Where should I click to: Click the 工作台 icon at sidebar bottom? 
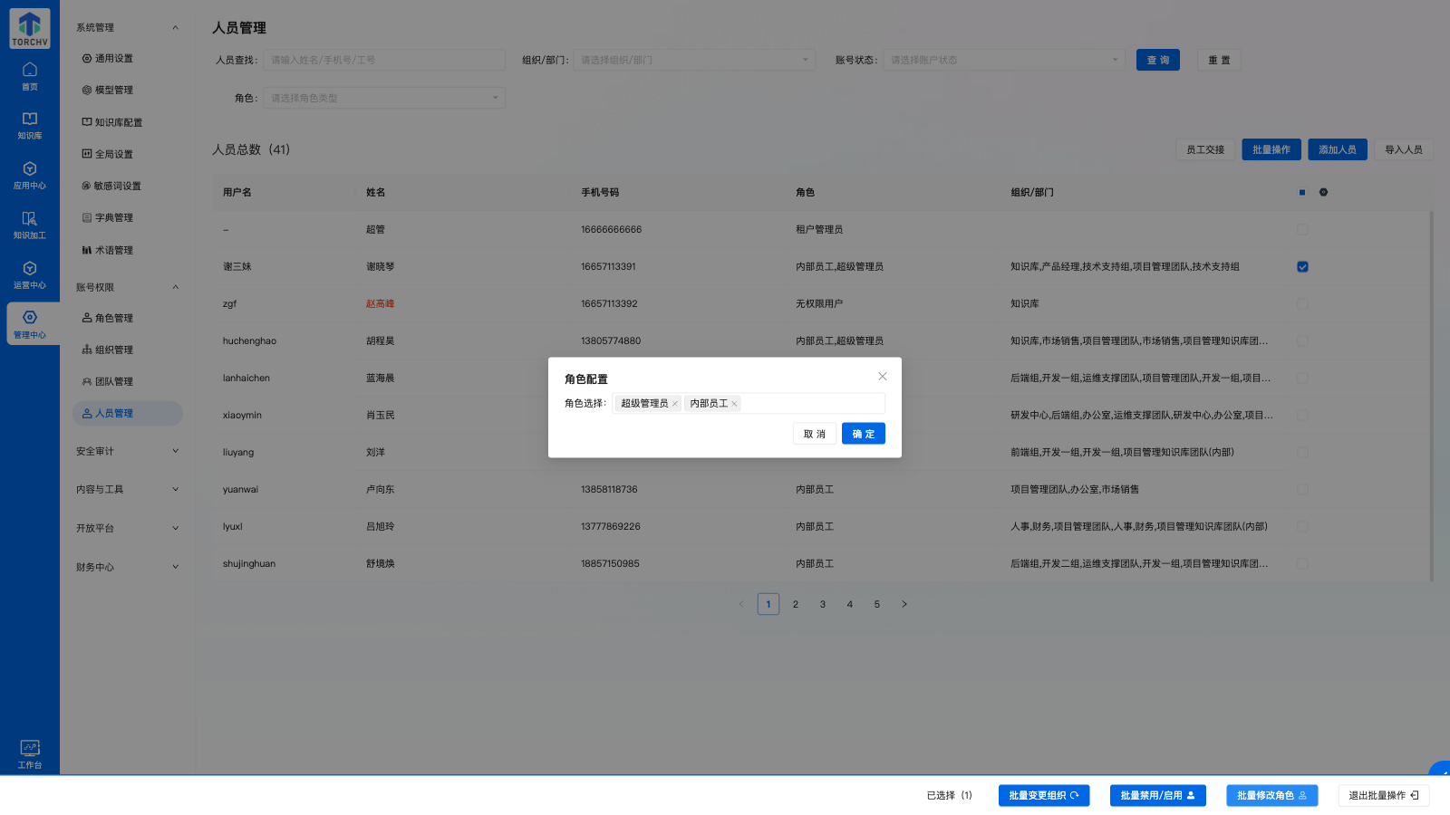point(29,753)
